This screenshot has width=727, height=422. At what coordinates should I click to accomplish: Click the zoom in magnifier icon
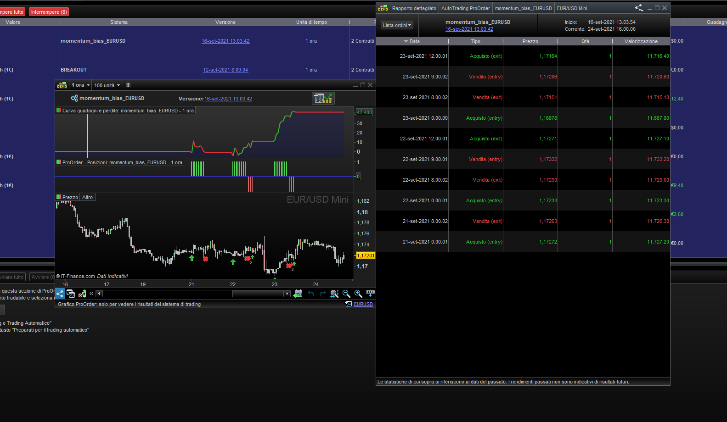358,294
